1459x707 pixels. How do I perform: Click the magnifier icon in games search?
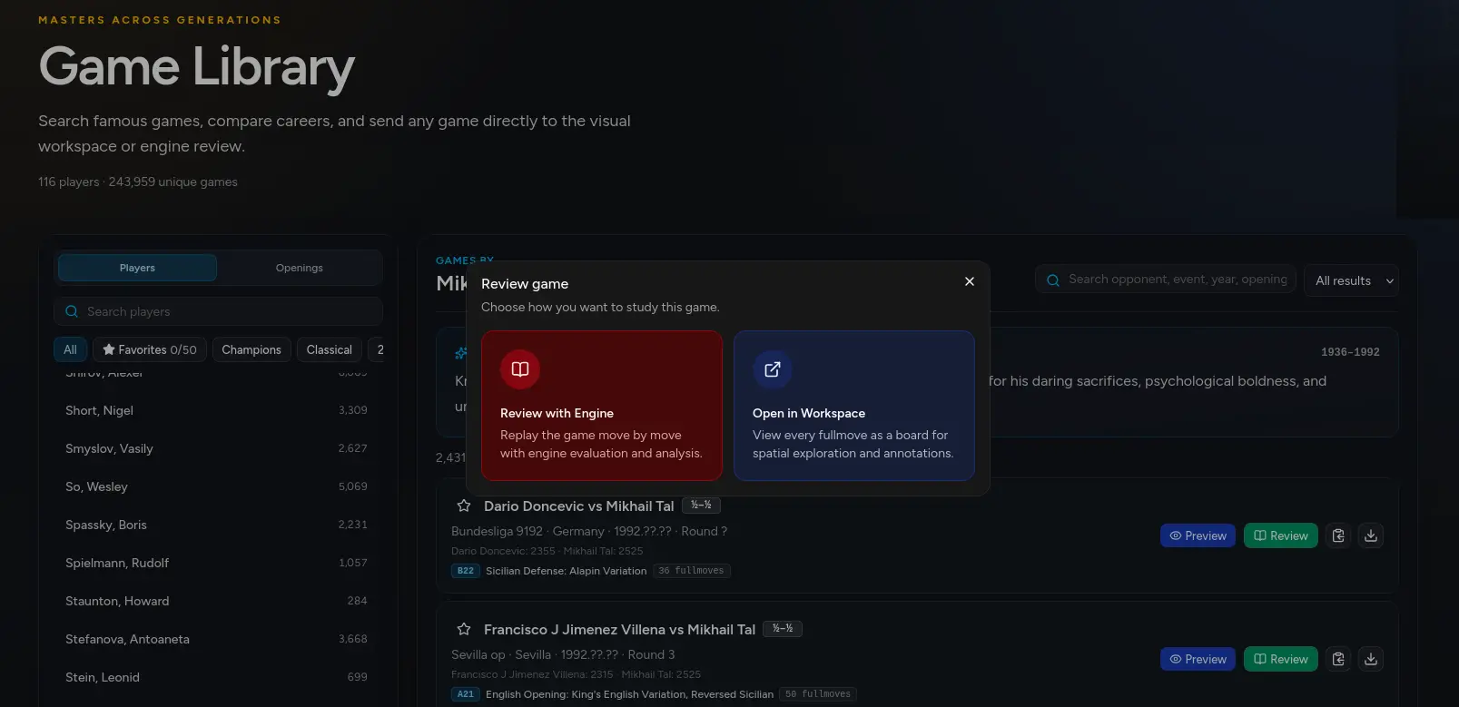(1053, 280)
